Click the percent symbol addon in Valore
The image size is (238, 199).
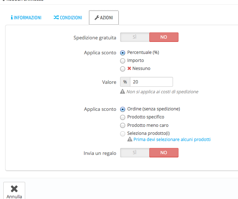(125, 82)
